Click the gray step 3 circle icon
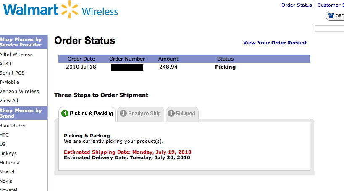Image resolution: width=344 pixels, height=191 pixels. point(171,114)
